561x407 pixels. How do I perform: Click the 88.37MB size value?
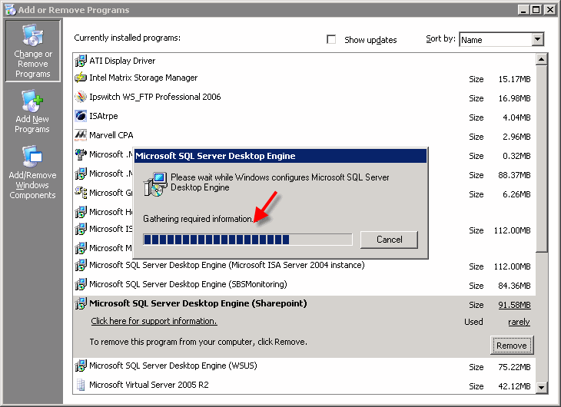pos(514,175)
